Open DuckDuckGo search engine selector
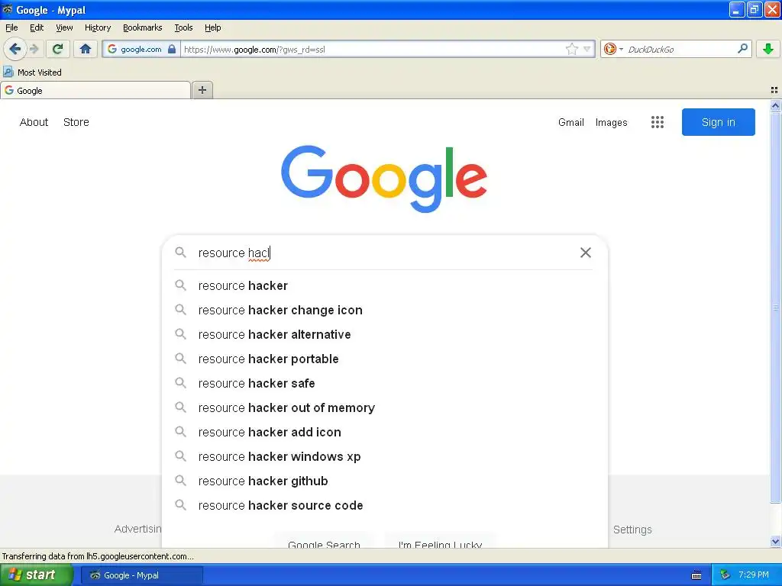 (x=613, y=49)
